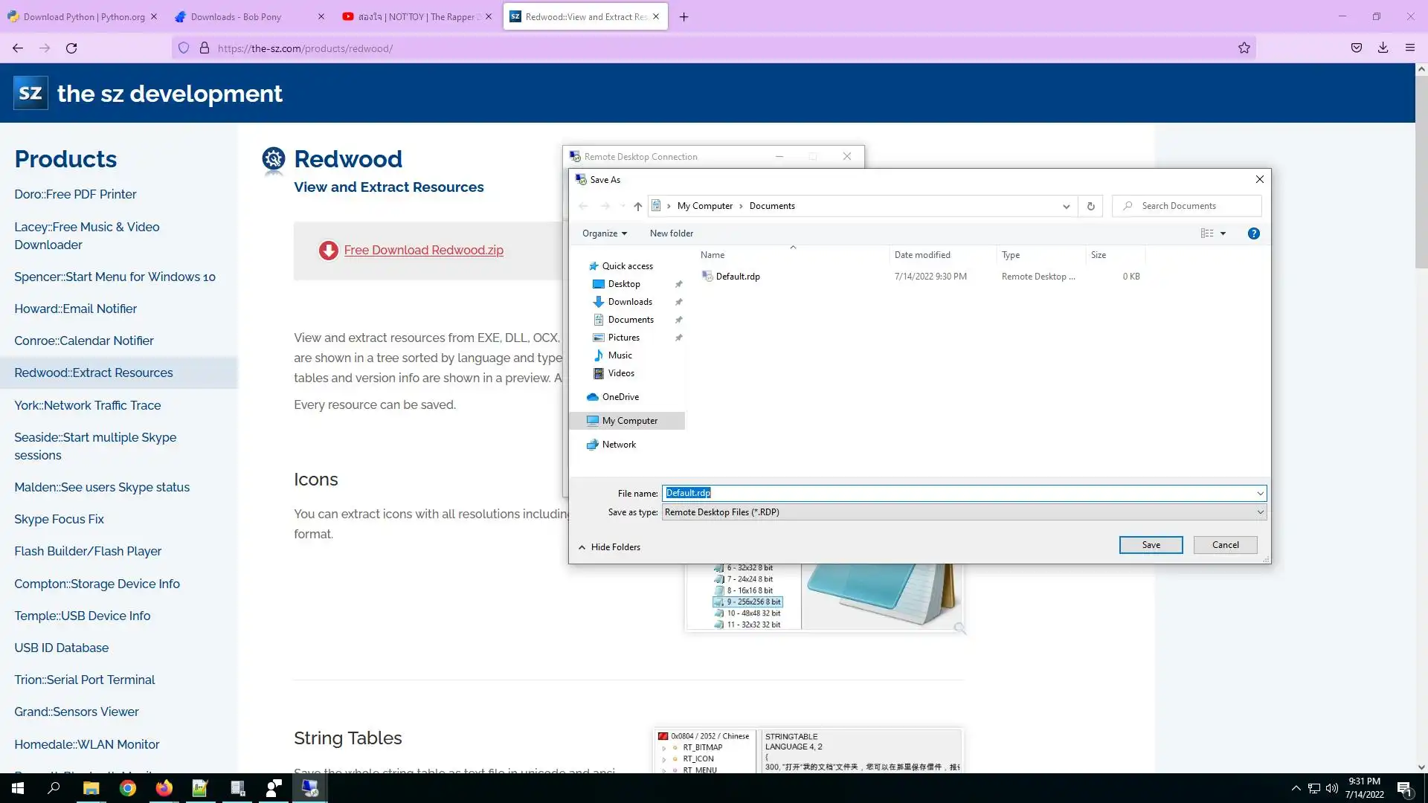Viewport: 1428px width, 803px height.
Task: Reload the page in Firefox
Action: click(x=71, y=48)
